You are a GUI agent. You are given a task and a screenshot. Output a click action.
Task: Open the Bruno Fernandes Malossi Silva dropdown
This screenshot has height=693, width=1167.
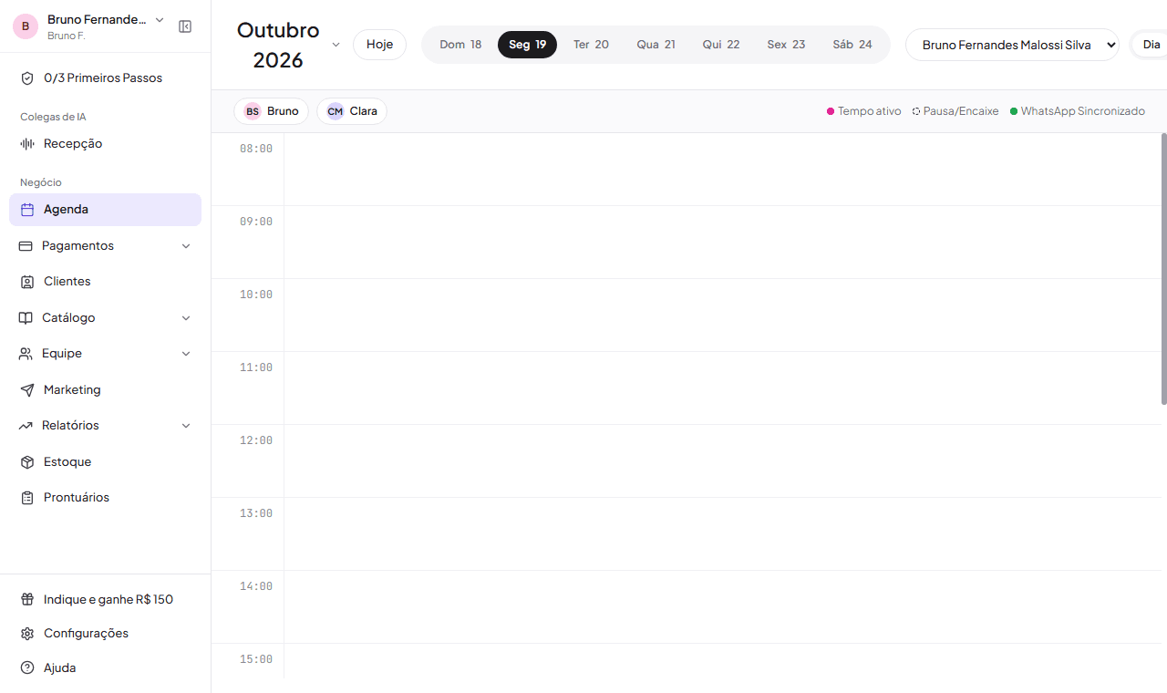tap(1012, 45)
